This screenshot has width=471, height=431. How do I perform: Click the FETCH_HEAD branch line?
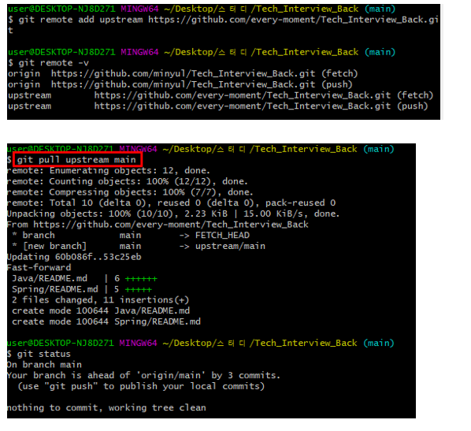(x=131, y=236)
